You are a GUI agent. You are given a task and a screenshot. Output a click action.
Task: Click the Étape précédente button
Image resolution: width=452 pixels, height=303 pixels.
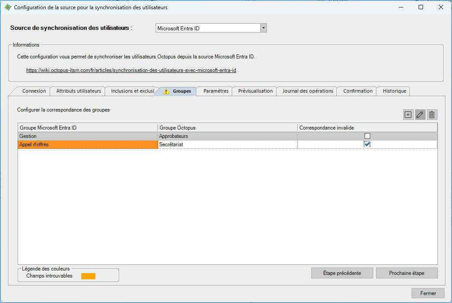click(342, 273)
